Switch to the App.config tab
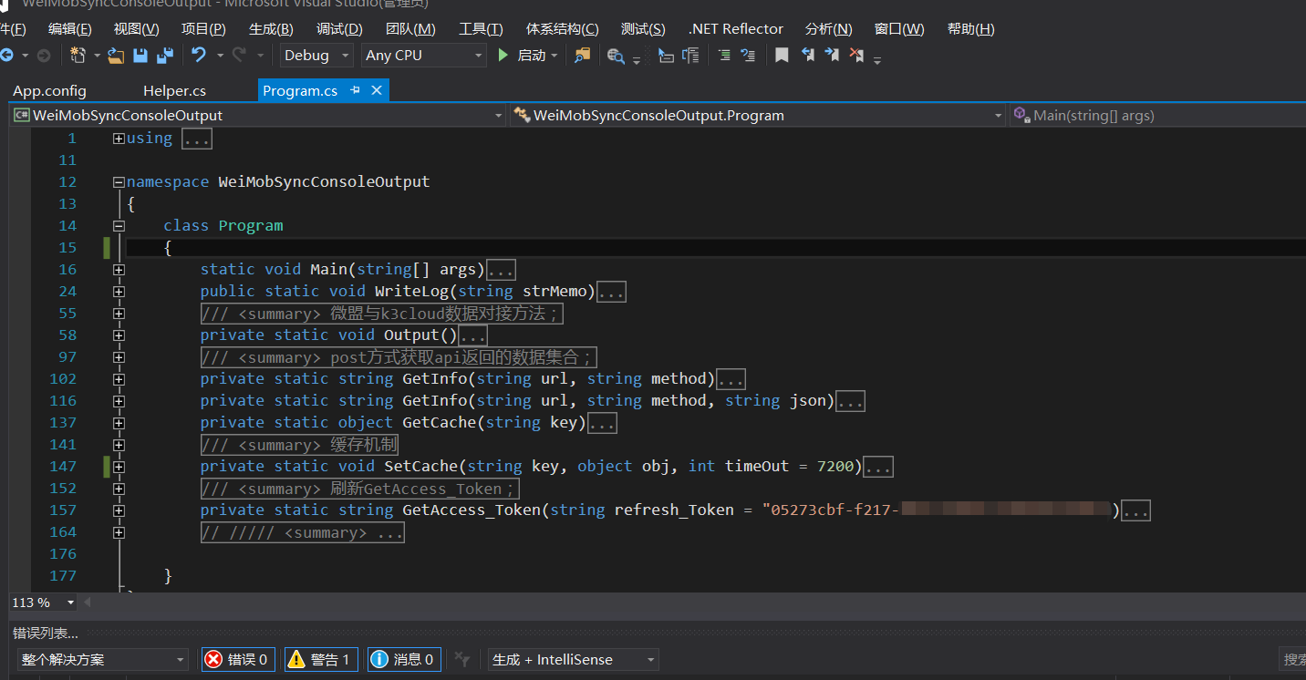 (49, 90)
